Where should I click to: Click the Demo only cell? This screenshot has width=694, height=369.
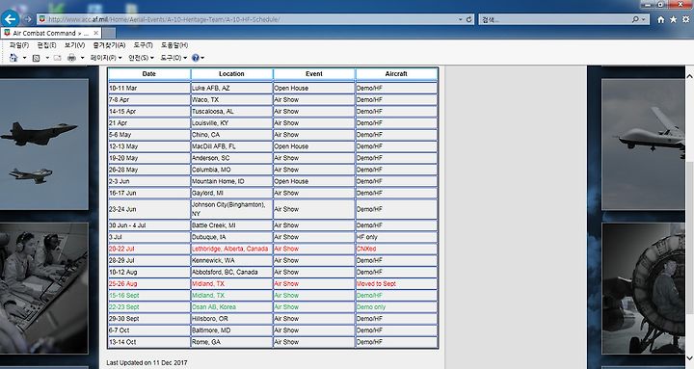coord(396,307)
